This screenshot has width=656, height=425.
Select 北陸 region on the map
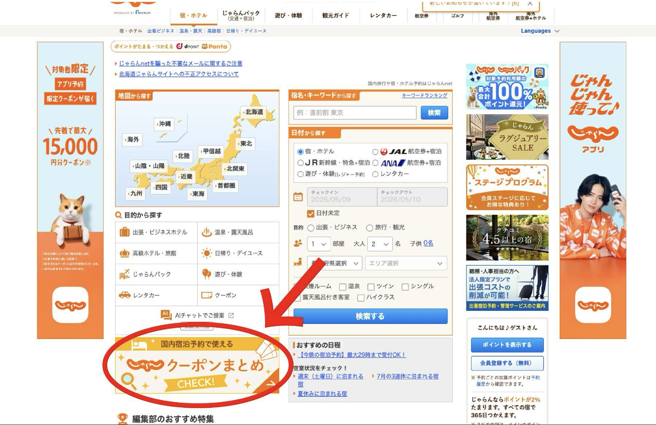[183, 156]
